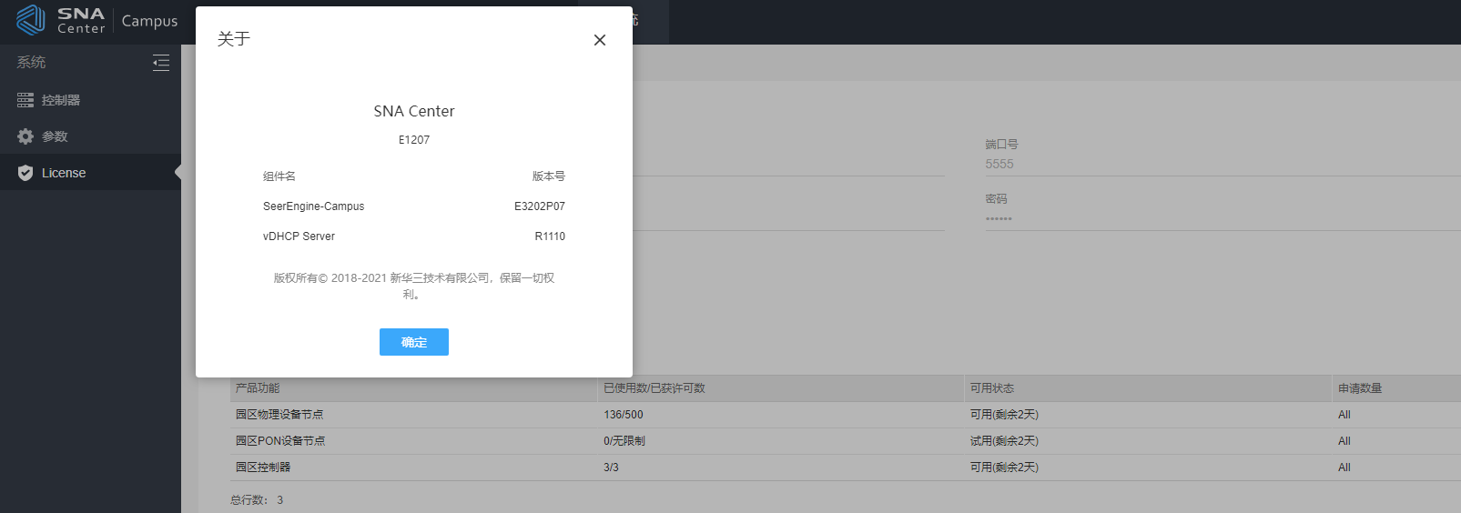Viewport: 1461px width, 513px height.
Task: Click the controller list icon in the sidebar
Action: (x=25, y=100)
